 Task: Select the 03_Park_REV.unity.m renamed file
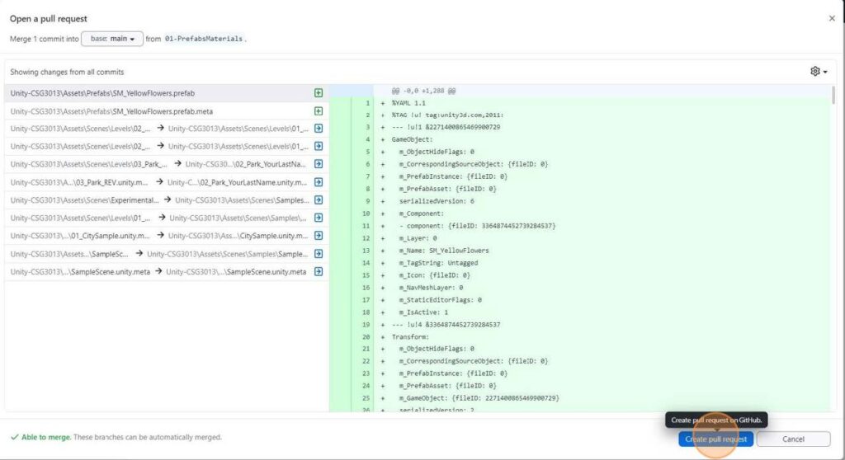(x=167, y=182)
